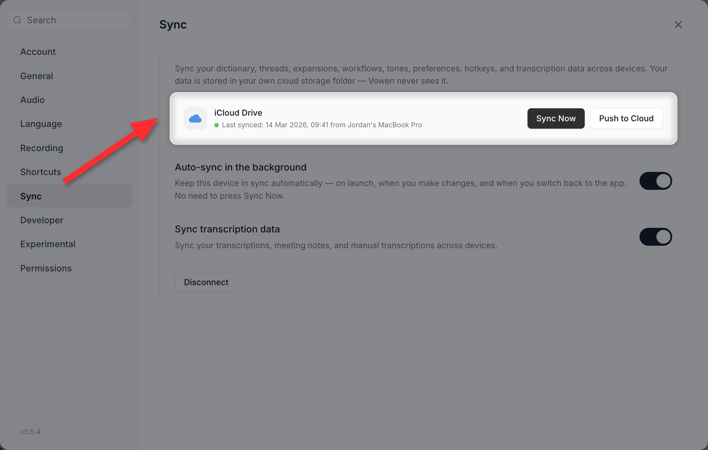Open the Developer settings section

coord(69,220)
